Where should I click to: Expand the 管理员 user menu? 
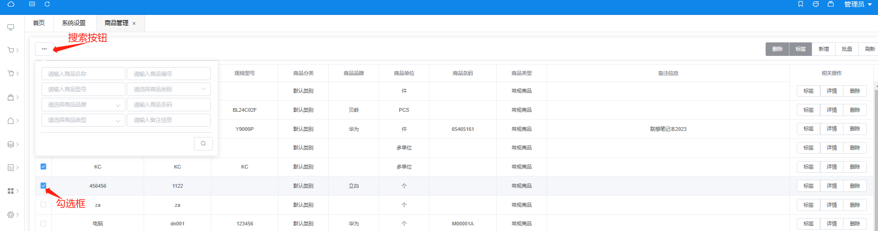(x=858, y=4)
